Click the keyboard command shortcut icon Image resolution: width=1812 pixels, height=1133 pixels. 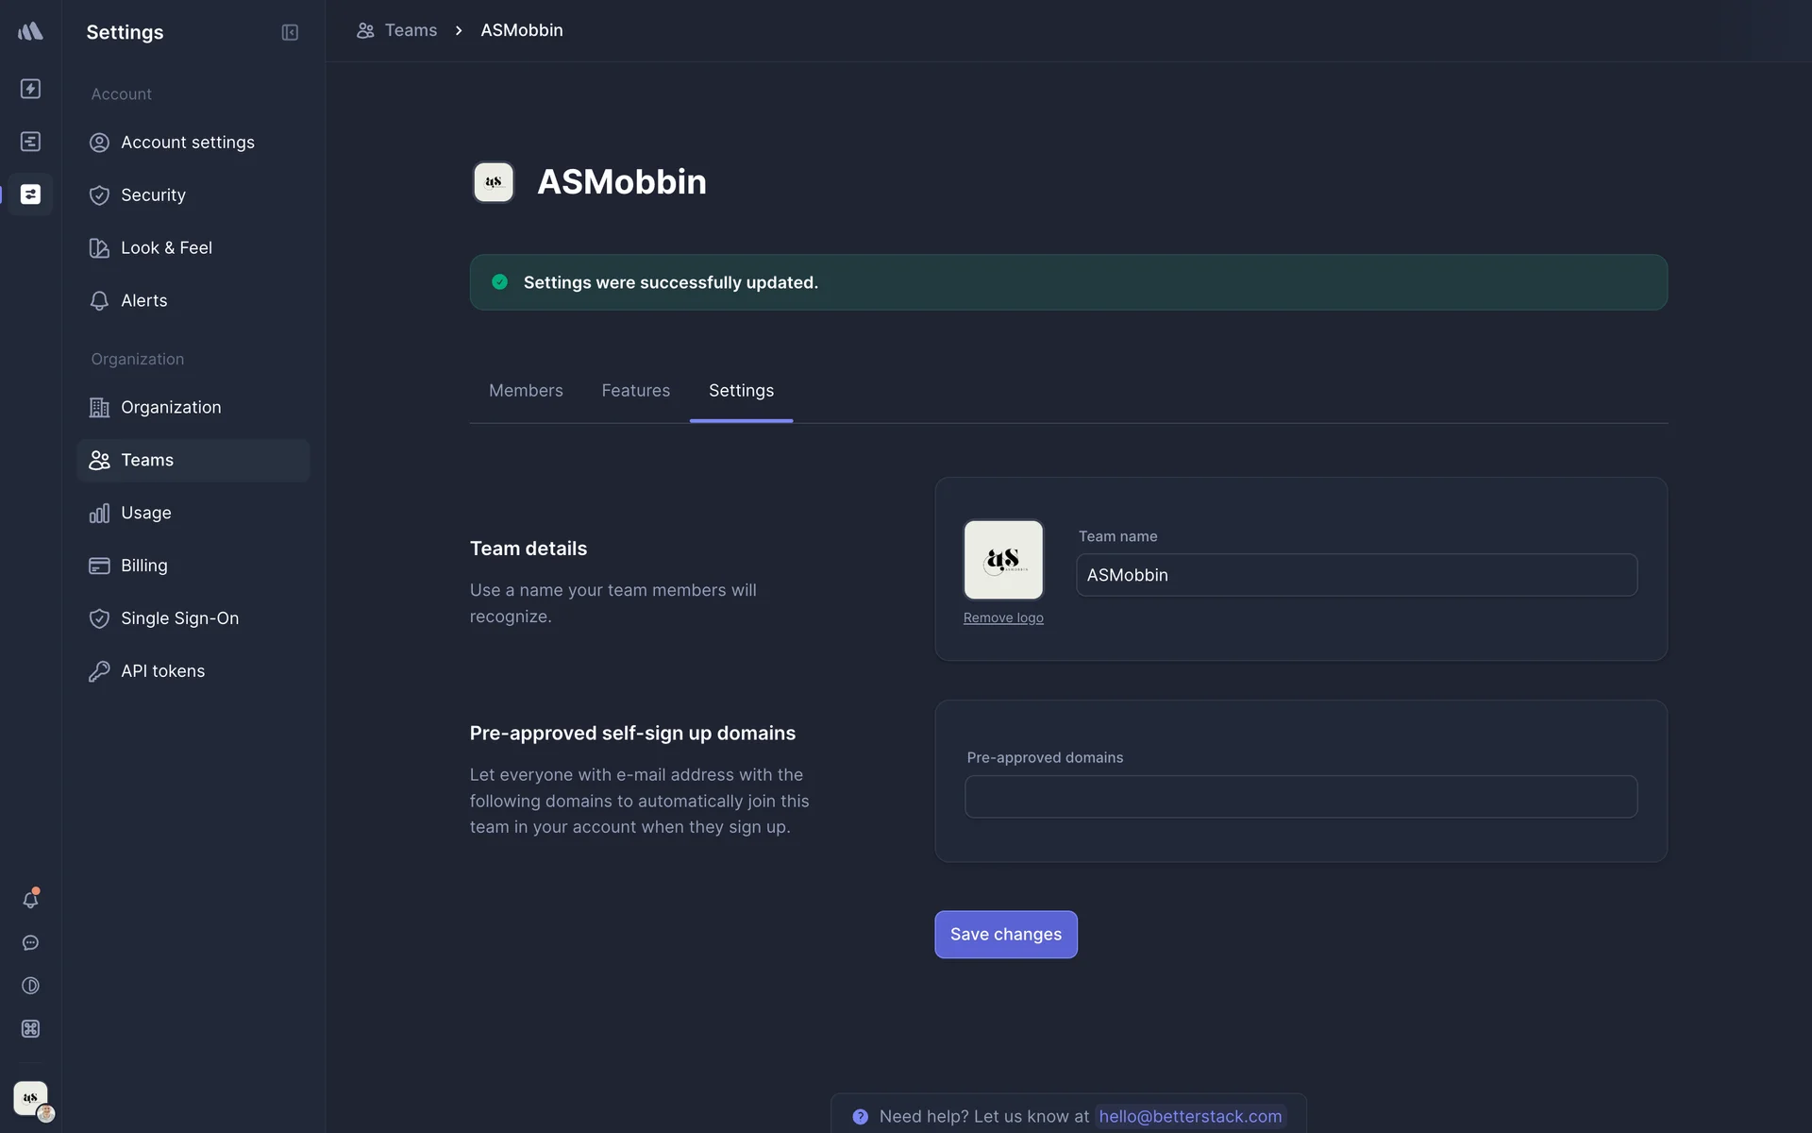pos(30,1029)
